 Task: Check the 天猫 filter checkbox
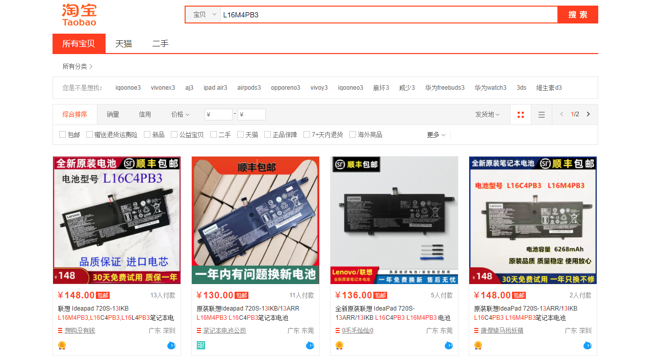[x=241, y=135]
